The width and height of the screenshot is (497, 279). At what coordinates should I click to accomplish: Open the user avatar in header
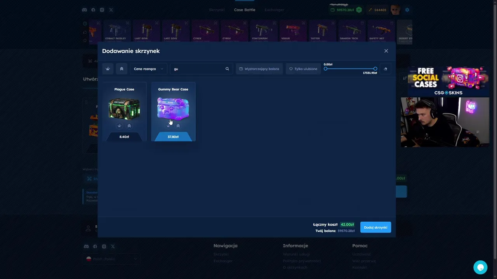pyautogui.click(x=396, y=10)
